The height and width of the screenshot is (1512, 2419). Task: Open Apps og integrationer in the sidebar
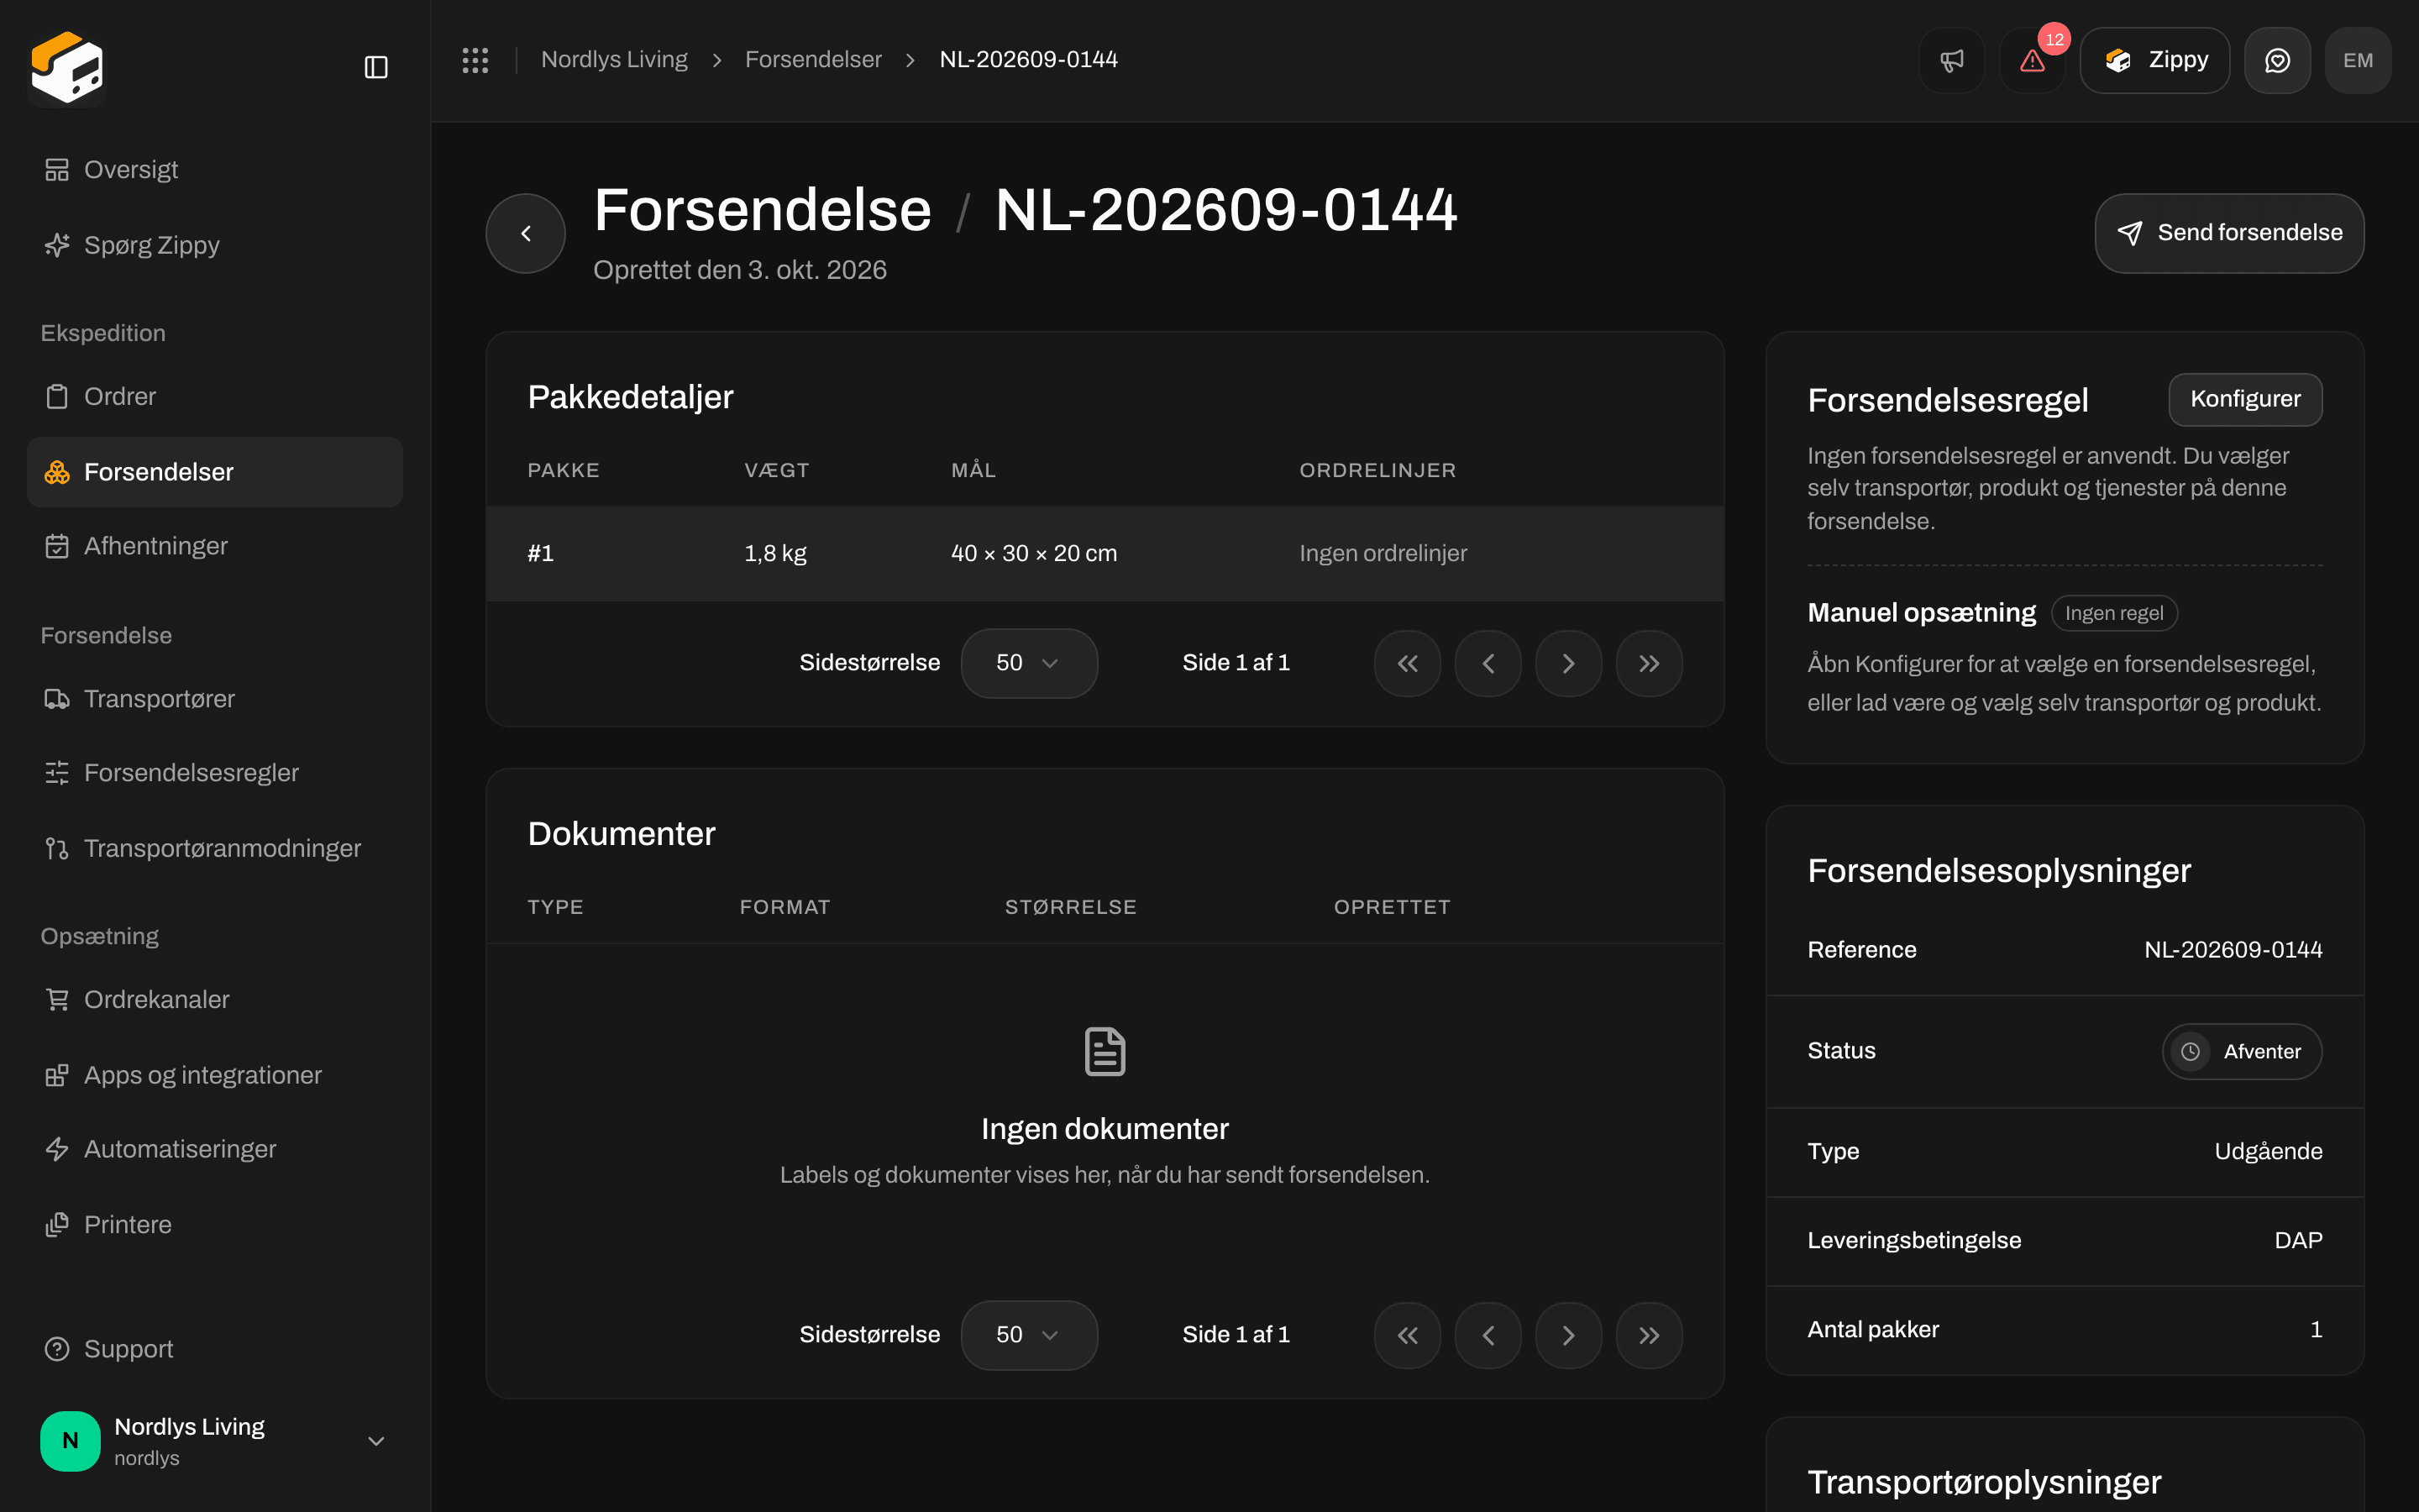click(x=215, y=1075)
